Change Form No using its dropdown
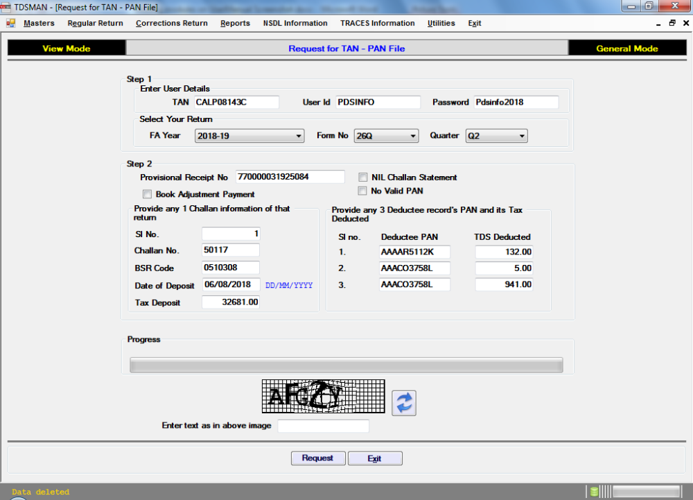The image size is (693, 500). [x=413, y=135]
